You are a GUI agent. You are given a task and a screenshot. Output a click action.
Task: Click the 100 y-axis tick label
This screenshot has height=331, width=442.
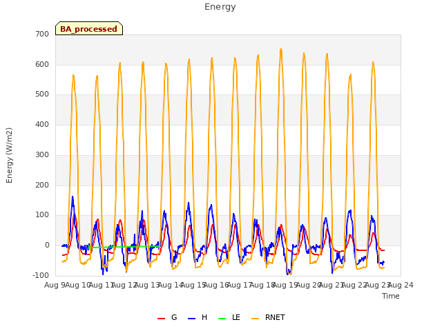42,215
